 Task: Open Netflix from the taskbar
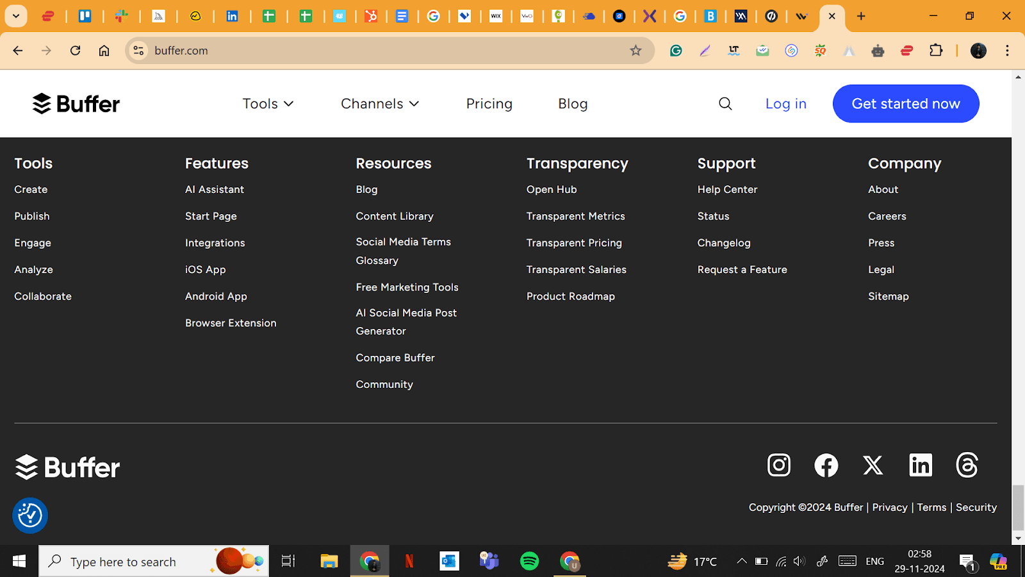point(409,562)
